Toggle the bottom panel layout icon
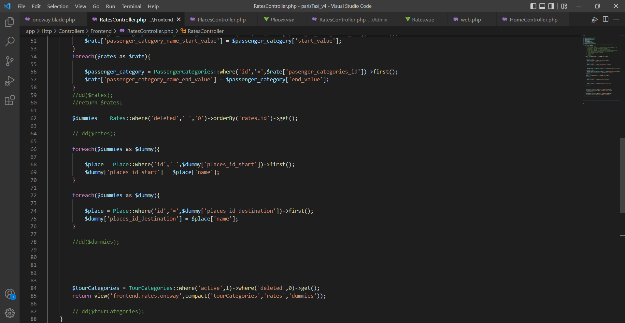This screenshot has width=625, height=323. coord(542,6)
